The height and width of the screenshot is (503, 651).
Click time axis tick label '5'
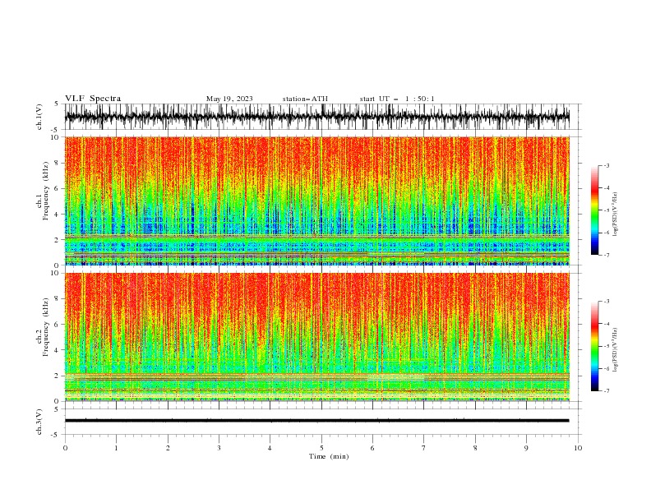pyautogui.click(x=321, y=448)
